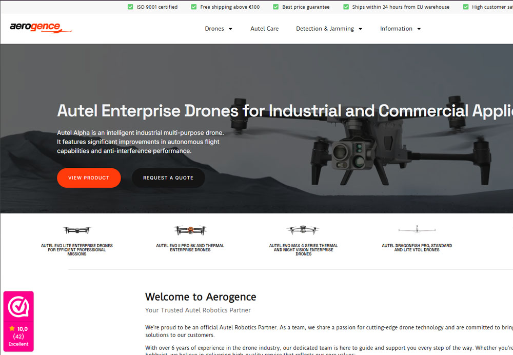Open the Drones menu
Image resolution: width=513 pixels, height=355 pixels.
(x=214, y=29)
